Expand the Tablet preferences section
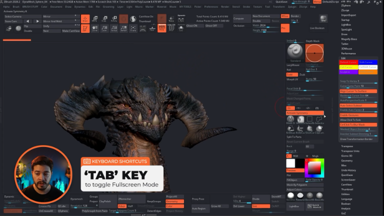384x216 pixels. pyautogui.click(x=345, y=44)
